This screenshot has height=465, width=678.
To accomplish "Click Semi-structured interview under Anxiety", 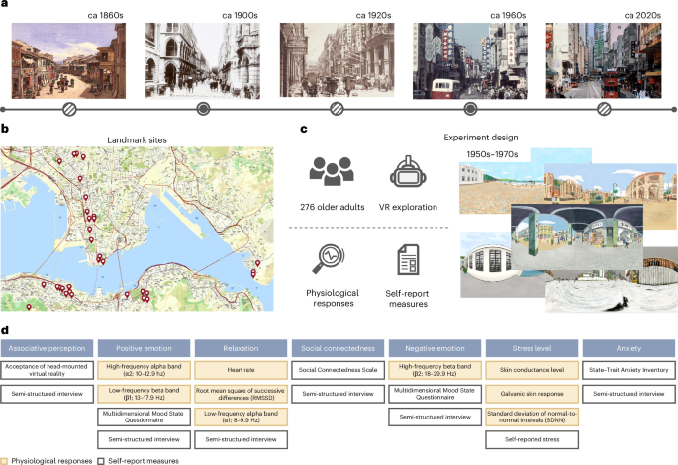I will point(630,394).
